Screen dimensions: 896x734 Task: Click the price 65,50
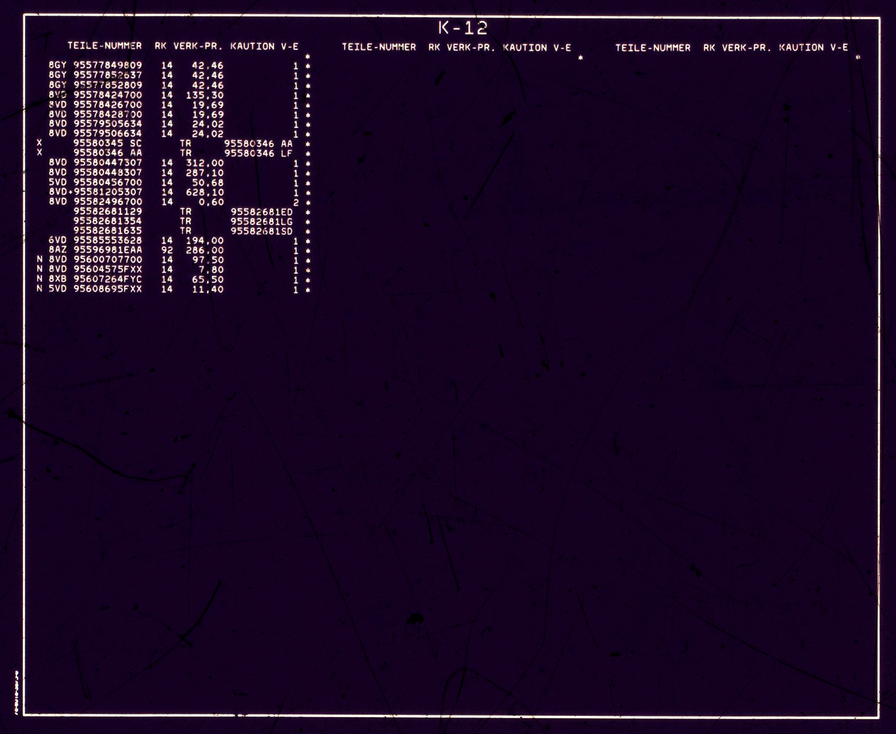click(x=208, y=279)
